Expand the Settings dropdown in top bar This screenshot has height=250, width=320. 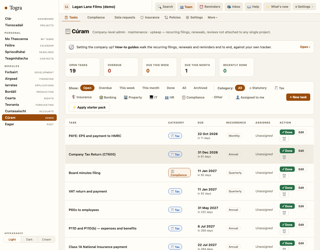point(304,7)
